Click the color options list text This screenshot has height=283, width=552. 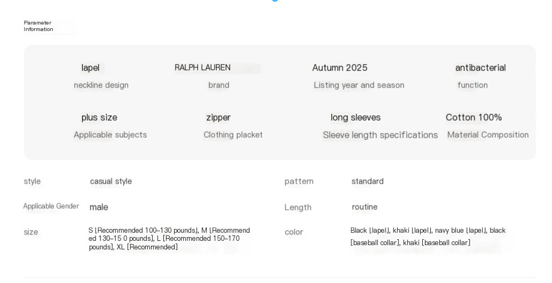[x=428, y=237]
